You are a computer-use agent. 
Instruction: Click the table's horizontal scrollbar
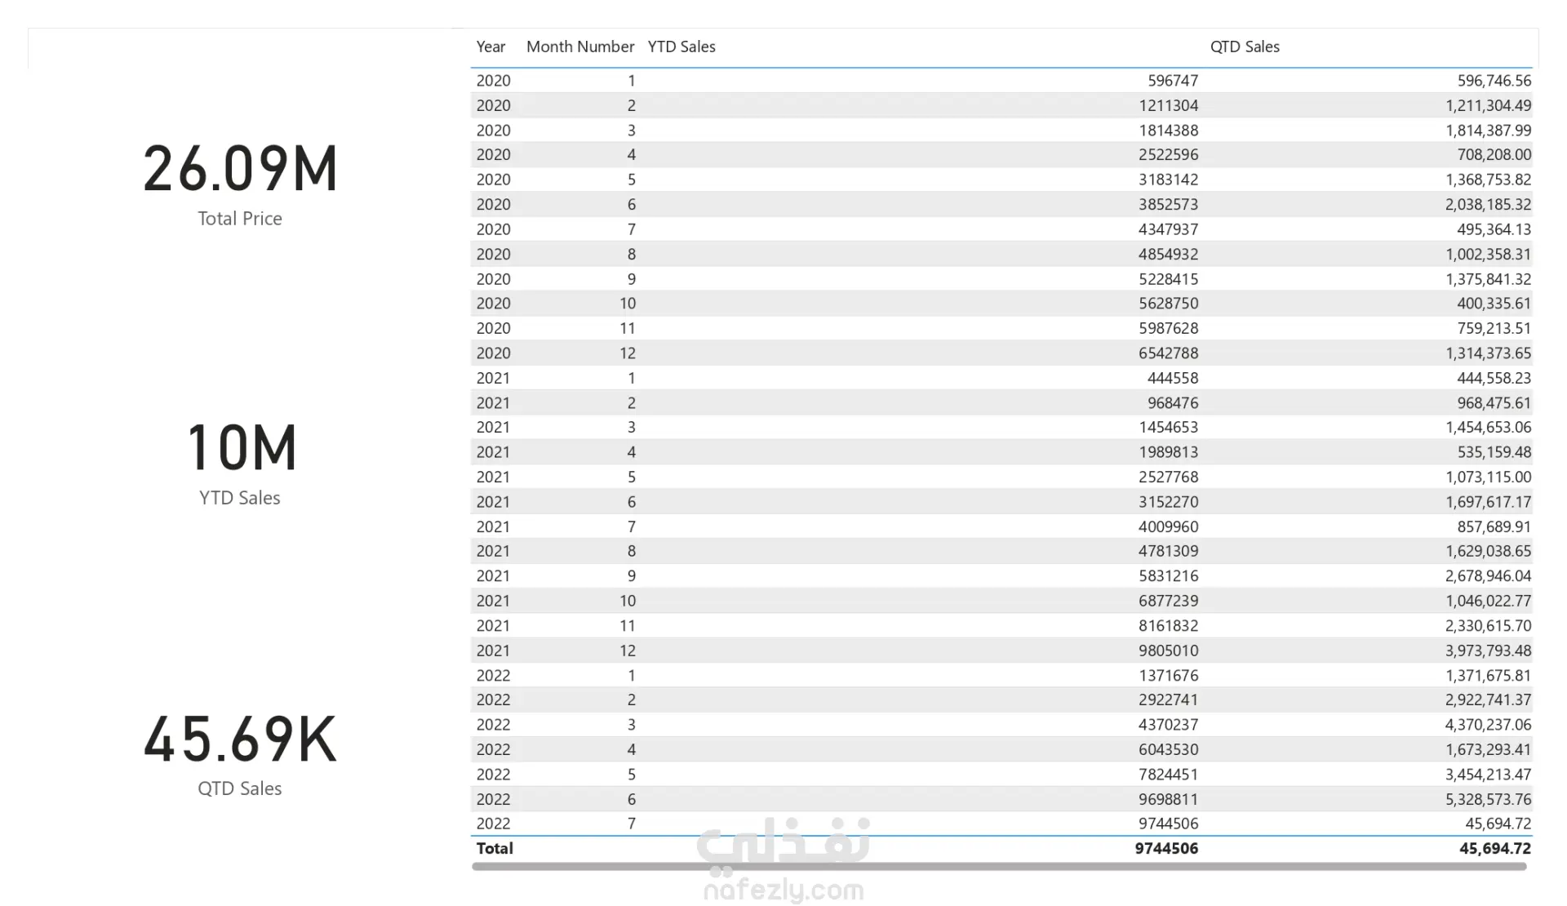[x=998, y=867]
